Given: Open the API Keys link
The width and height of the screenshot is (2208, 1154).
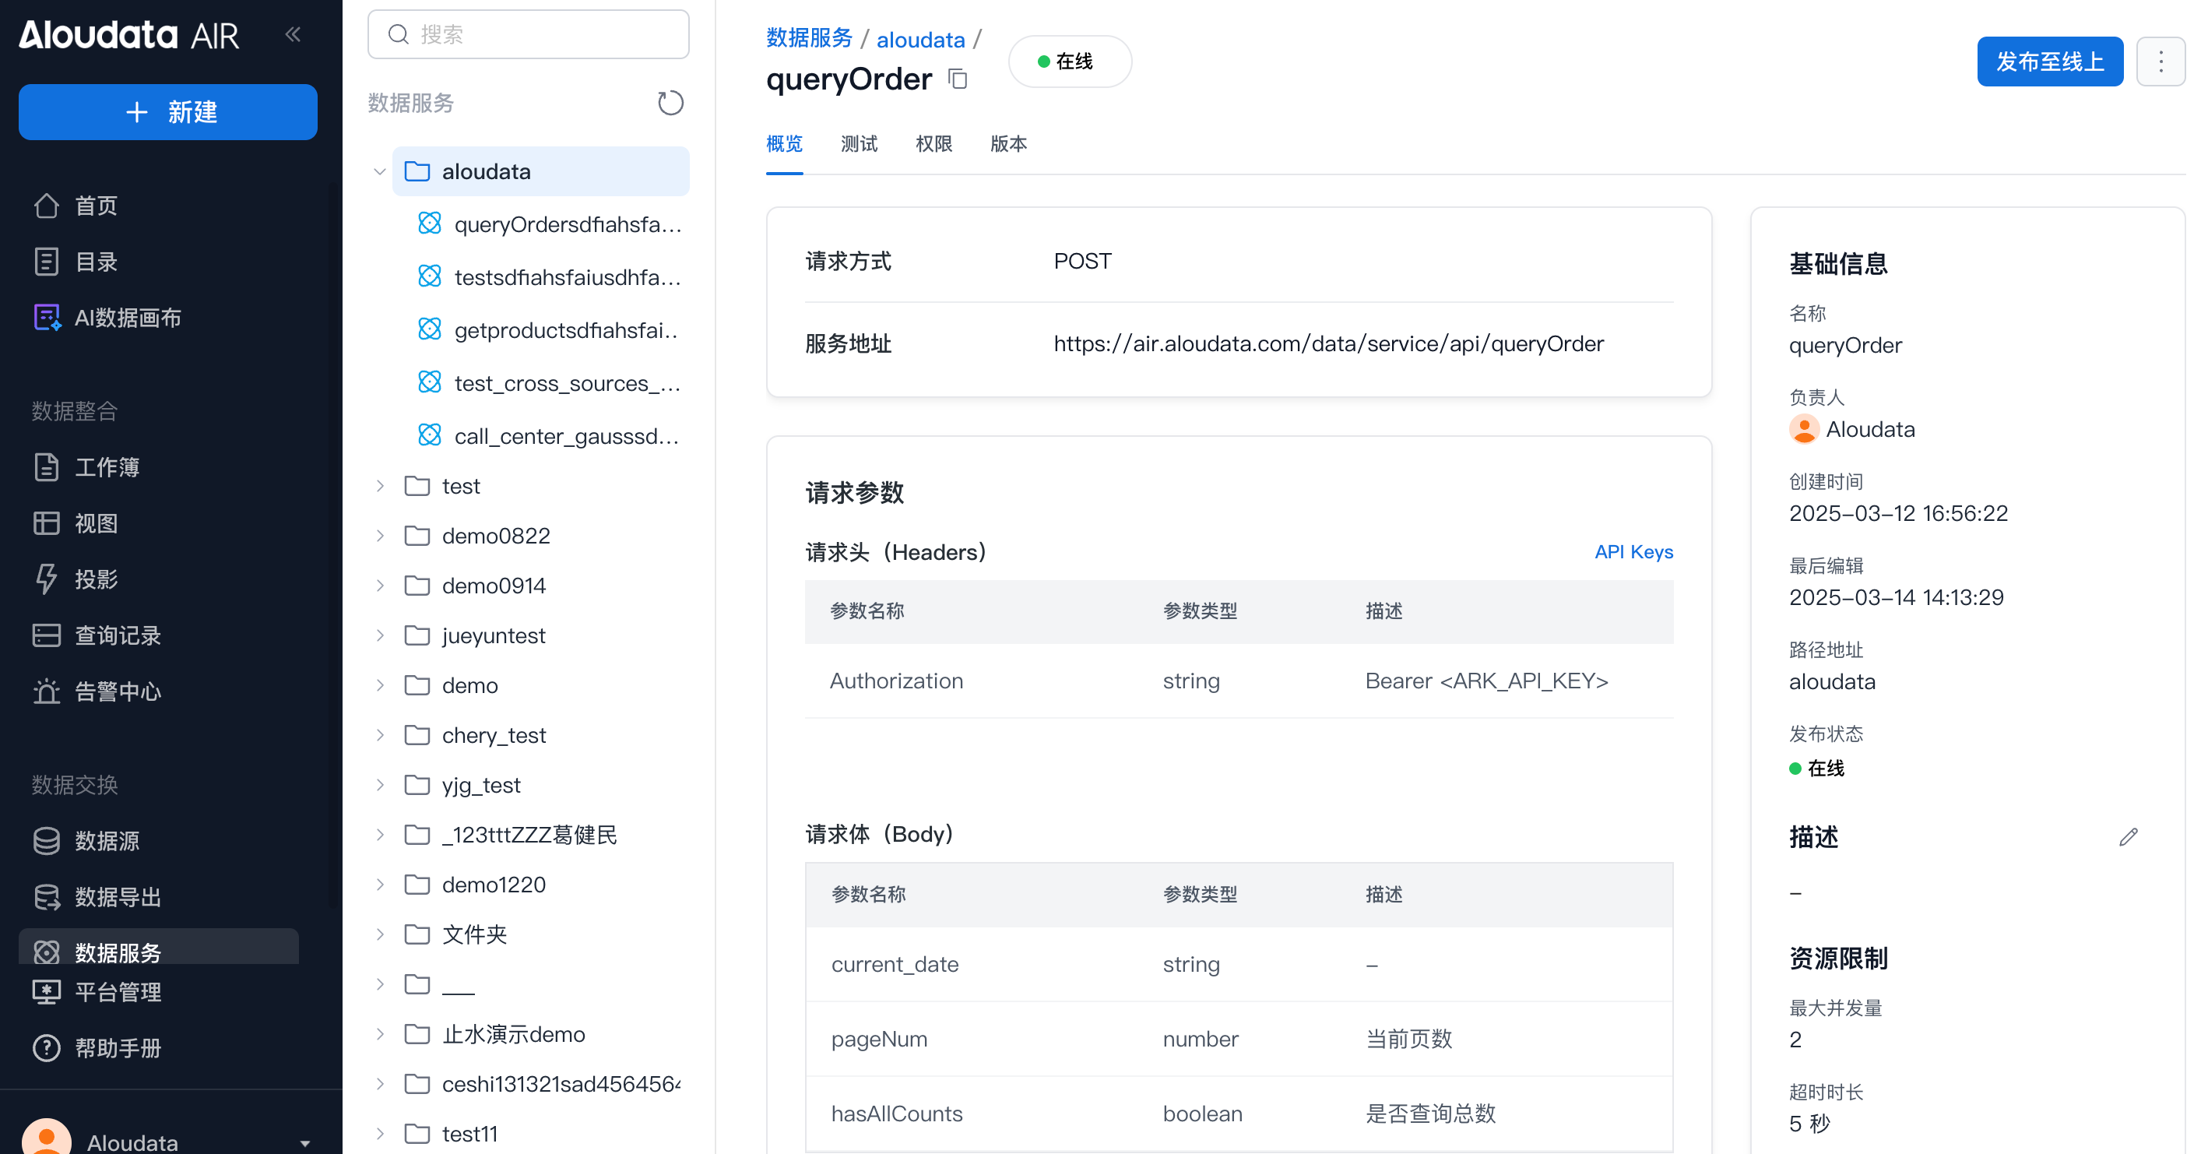Looking at the screenshot, I should (1633, 552).
